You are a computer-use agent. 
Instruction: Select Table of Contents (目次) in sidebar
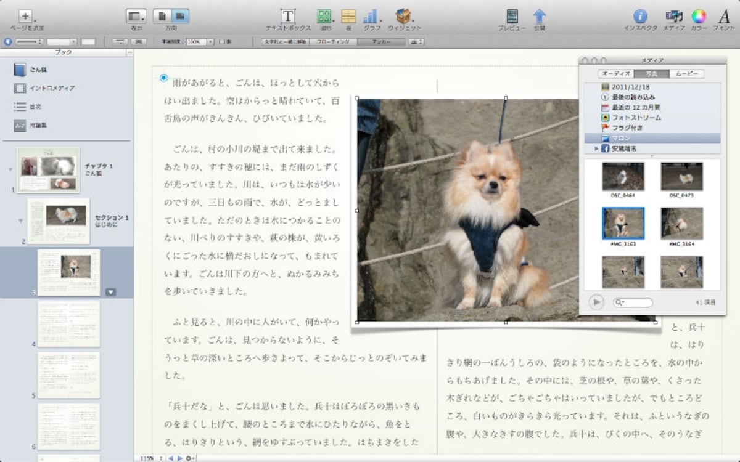click(x=28, y=107)
